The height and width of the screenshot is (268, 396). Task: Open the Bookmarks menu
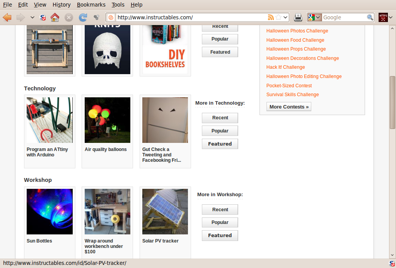click(x=91, y=5)
